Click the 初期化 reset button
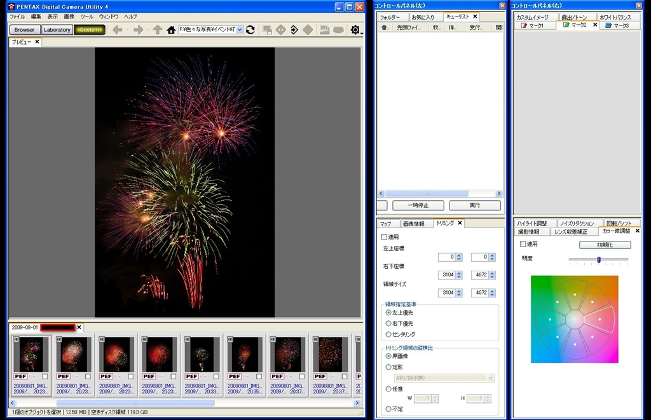Screen dimensions: 651x420 tap(605, 245)
